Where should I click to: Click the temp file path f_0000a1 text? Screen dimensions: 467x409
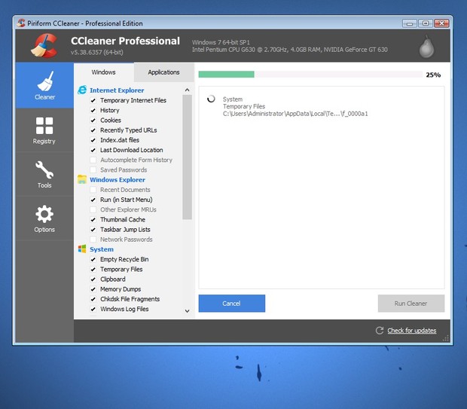[295, 114]
